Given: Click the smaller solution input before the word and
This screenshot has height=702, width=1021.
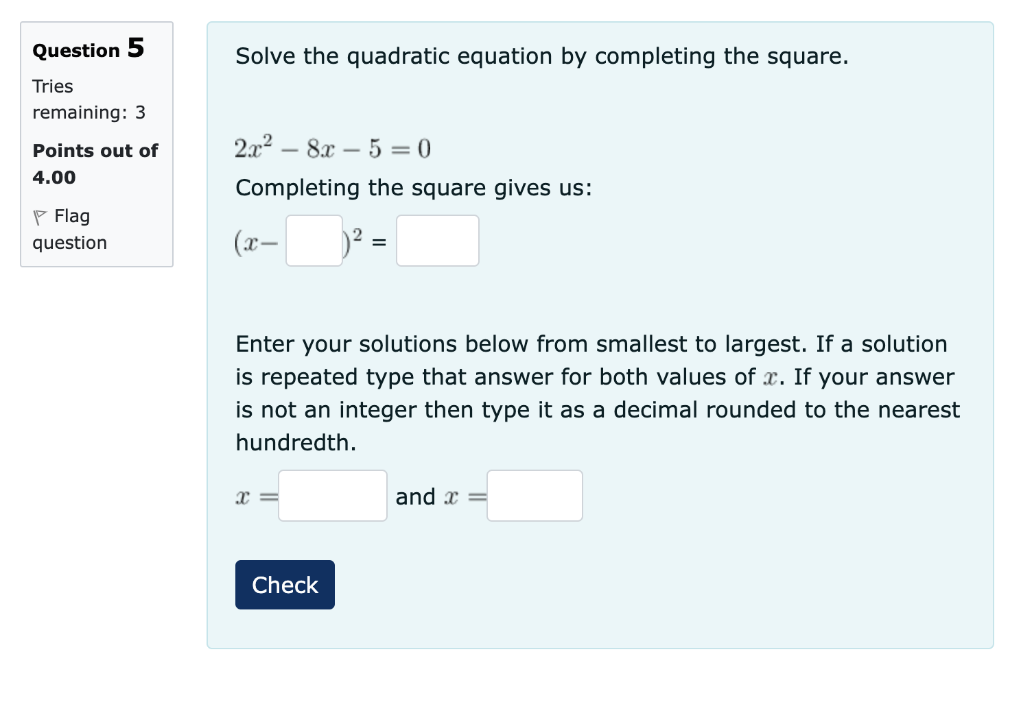Looking at the screenshot, I should (332, 495).
